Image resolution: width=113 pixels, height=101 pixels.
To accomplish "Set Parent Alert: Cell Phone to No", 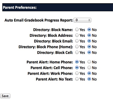I will (x=89, y=68).
